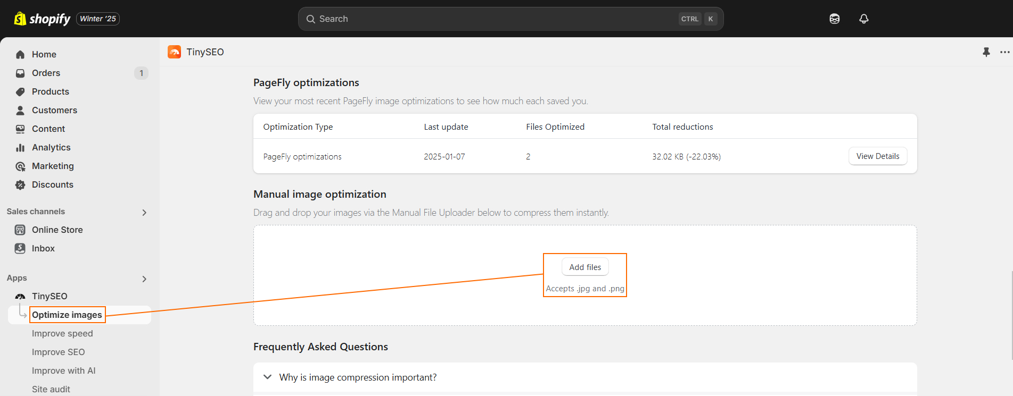Click the Winter '25 edition badge

tap(98, 19)
